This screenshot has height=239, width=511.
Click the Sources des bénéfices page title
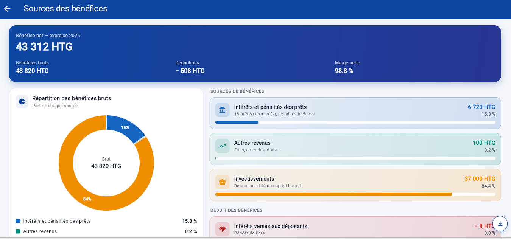(65, 8)
